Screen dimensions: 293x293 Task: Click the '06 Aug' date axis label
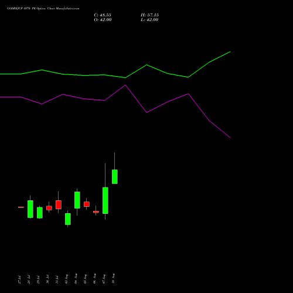tap(94, 278)
